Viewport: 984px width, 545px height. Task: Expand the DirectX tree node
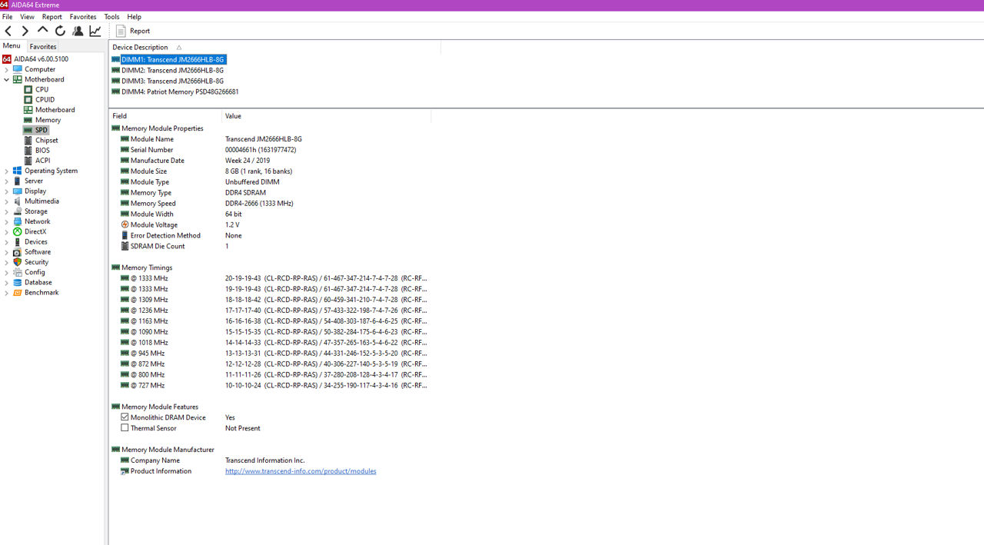6,231
